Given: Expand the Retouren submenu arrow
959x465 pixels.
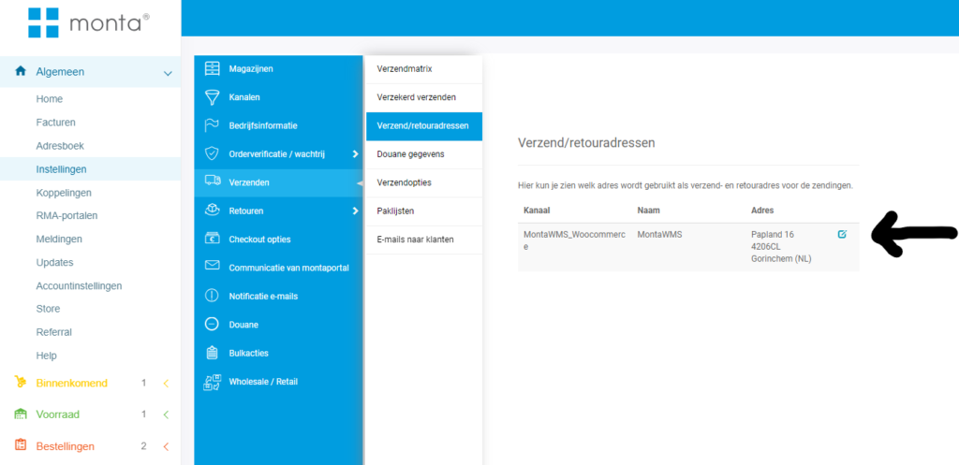Looking at the screenshot, I should [355, 211].
